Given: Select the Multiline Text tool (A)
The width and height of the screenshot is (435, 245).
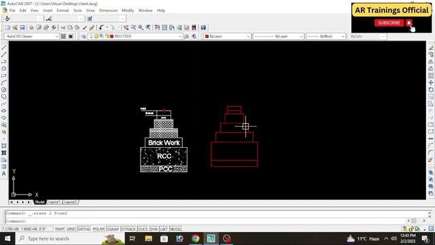Looking at the screenshot, I should (4, 174).
